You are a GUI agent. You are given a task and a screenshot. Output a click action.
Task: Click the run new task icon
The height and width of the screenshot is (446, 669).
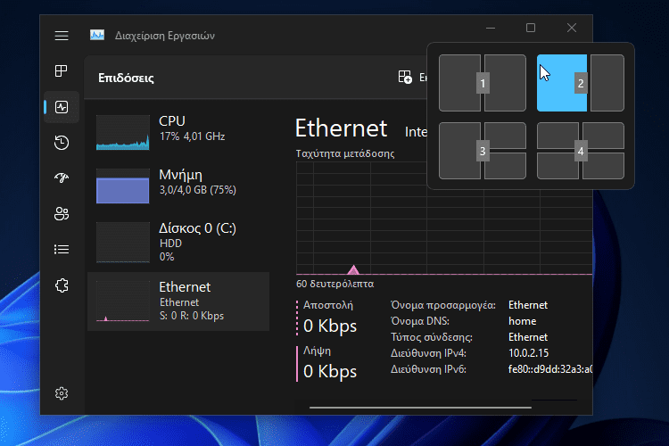405,78
